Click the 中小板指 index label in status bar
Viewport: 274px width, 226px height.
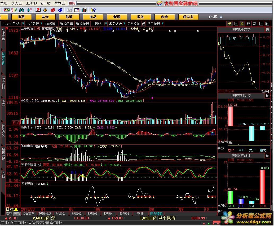[x=166, y=218]
